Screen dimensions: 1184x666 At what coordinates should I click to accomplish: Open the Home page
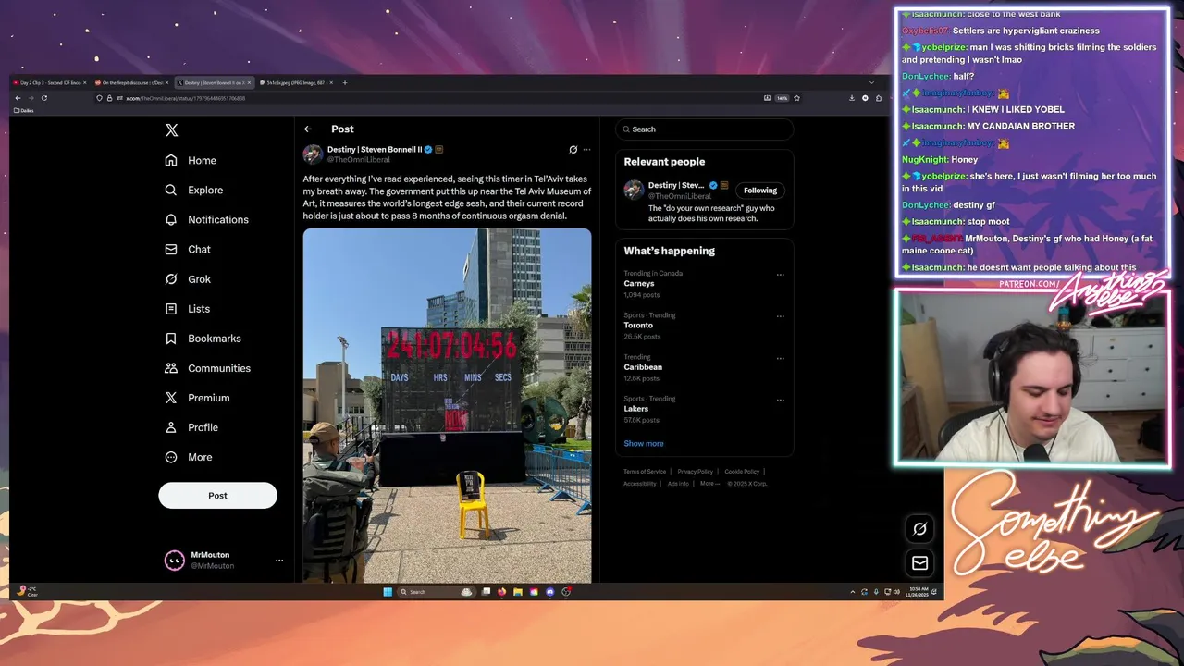click(x=191, y=160)
